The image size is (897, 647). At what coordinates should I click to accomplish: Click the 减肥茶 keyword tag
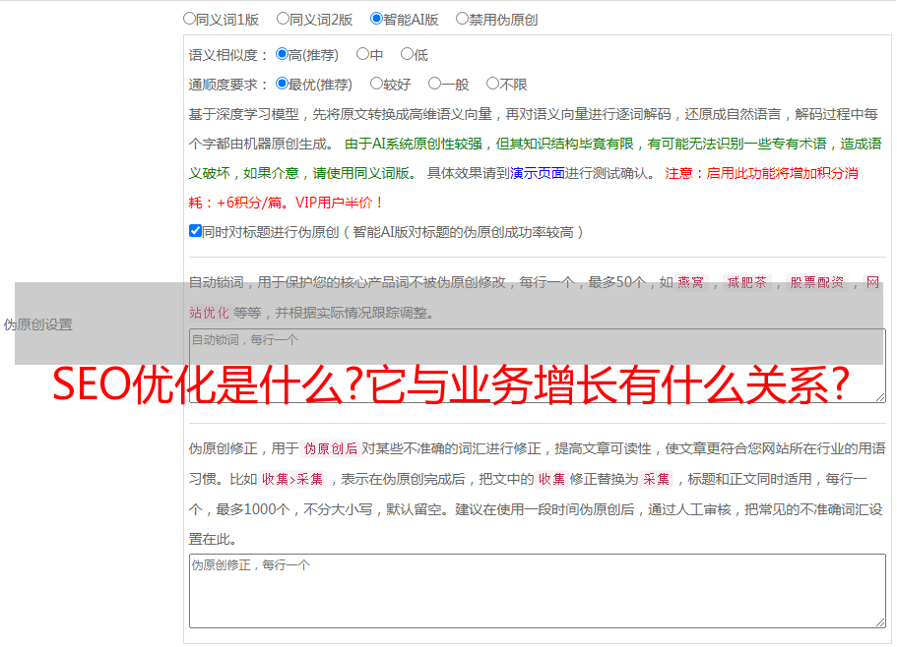pyautogui.click(x=746, y=282)
